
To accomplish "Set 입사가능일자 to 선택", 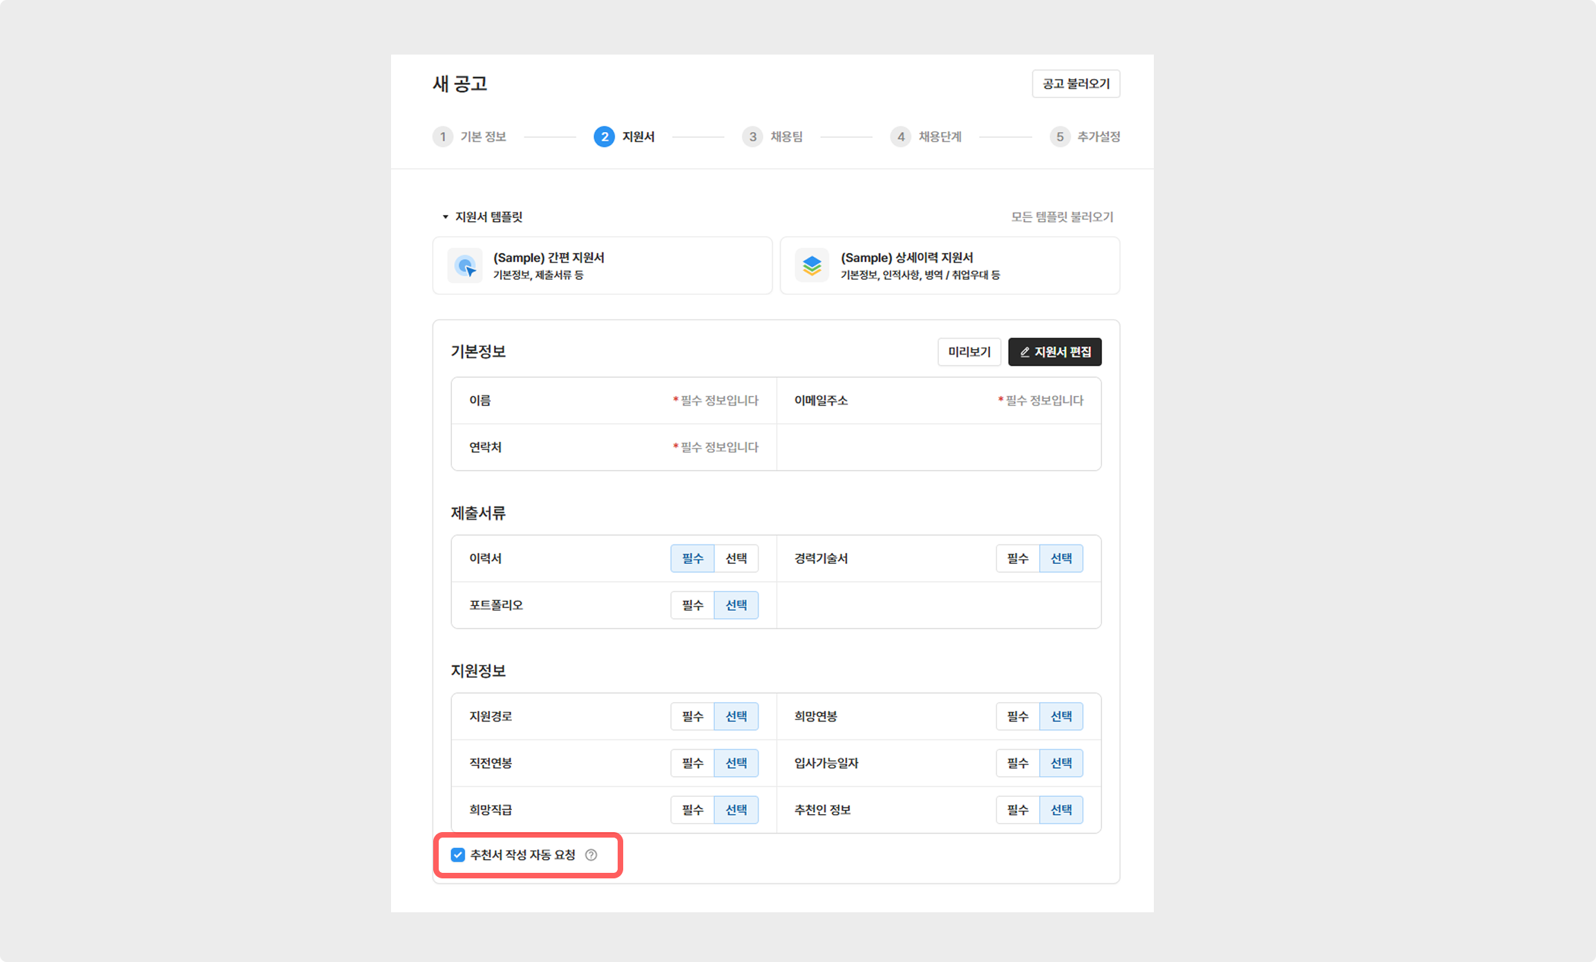I will [1061, 763].
